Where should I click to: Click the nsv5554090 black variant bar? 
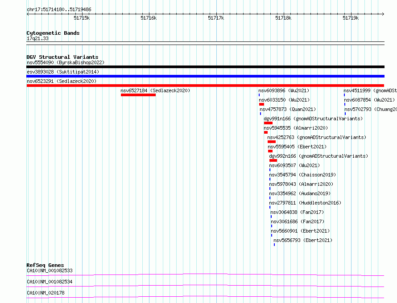click(205, 67)
